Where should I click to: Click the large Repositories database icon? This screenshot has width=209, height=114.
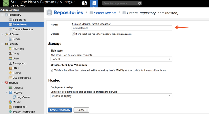[x=49, y=12]
